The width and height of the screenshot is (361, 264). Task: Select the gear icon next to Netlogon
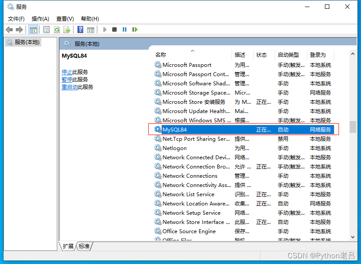pyautogui.click(x=158, y=148)
